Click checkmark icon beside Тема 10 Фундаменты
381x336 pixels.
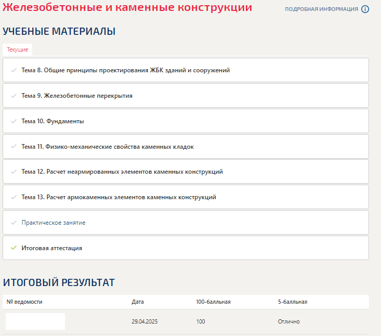14,121
